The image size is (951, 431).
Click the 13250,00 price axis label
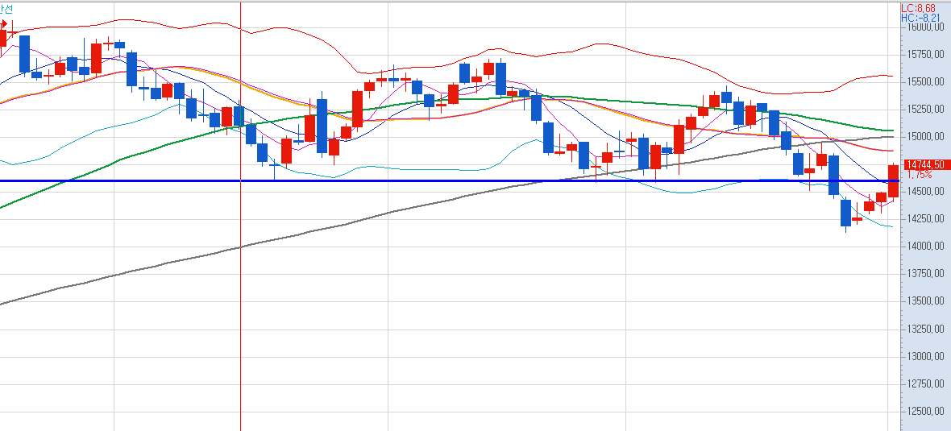(925, 329)
